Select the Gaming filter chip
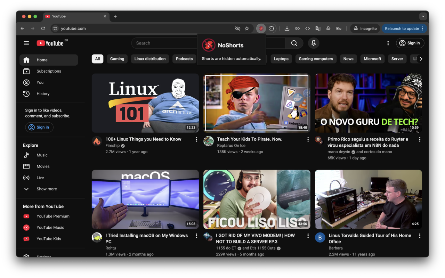This screenshot has width=445, height=278. [x=117, y=59]
